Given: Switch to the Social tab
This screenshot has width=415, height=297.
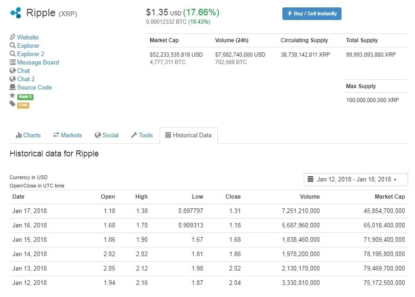Looking at the screenshot, I should point(107,135).
